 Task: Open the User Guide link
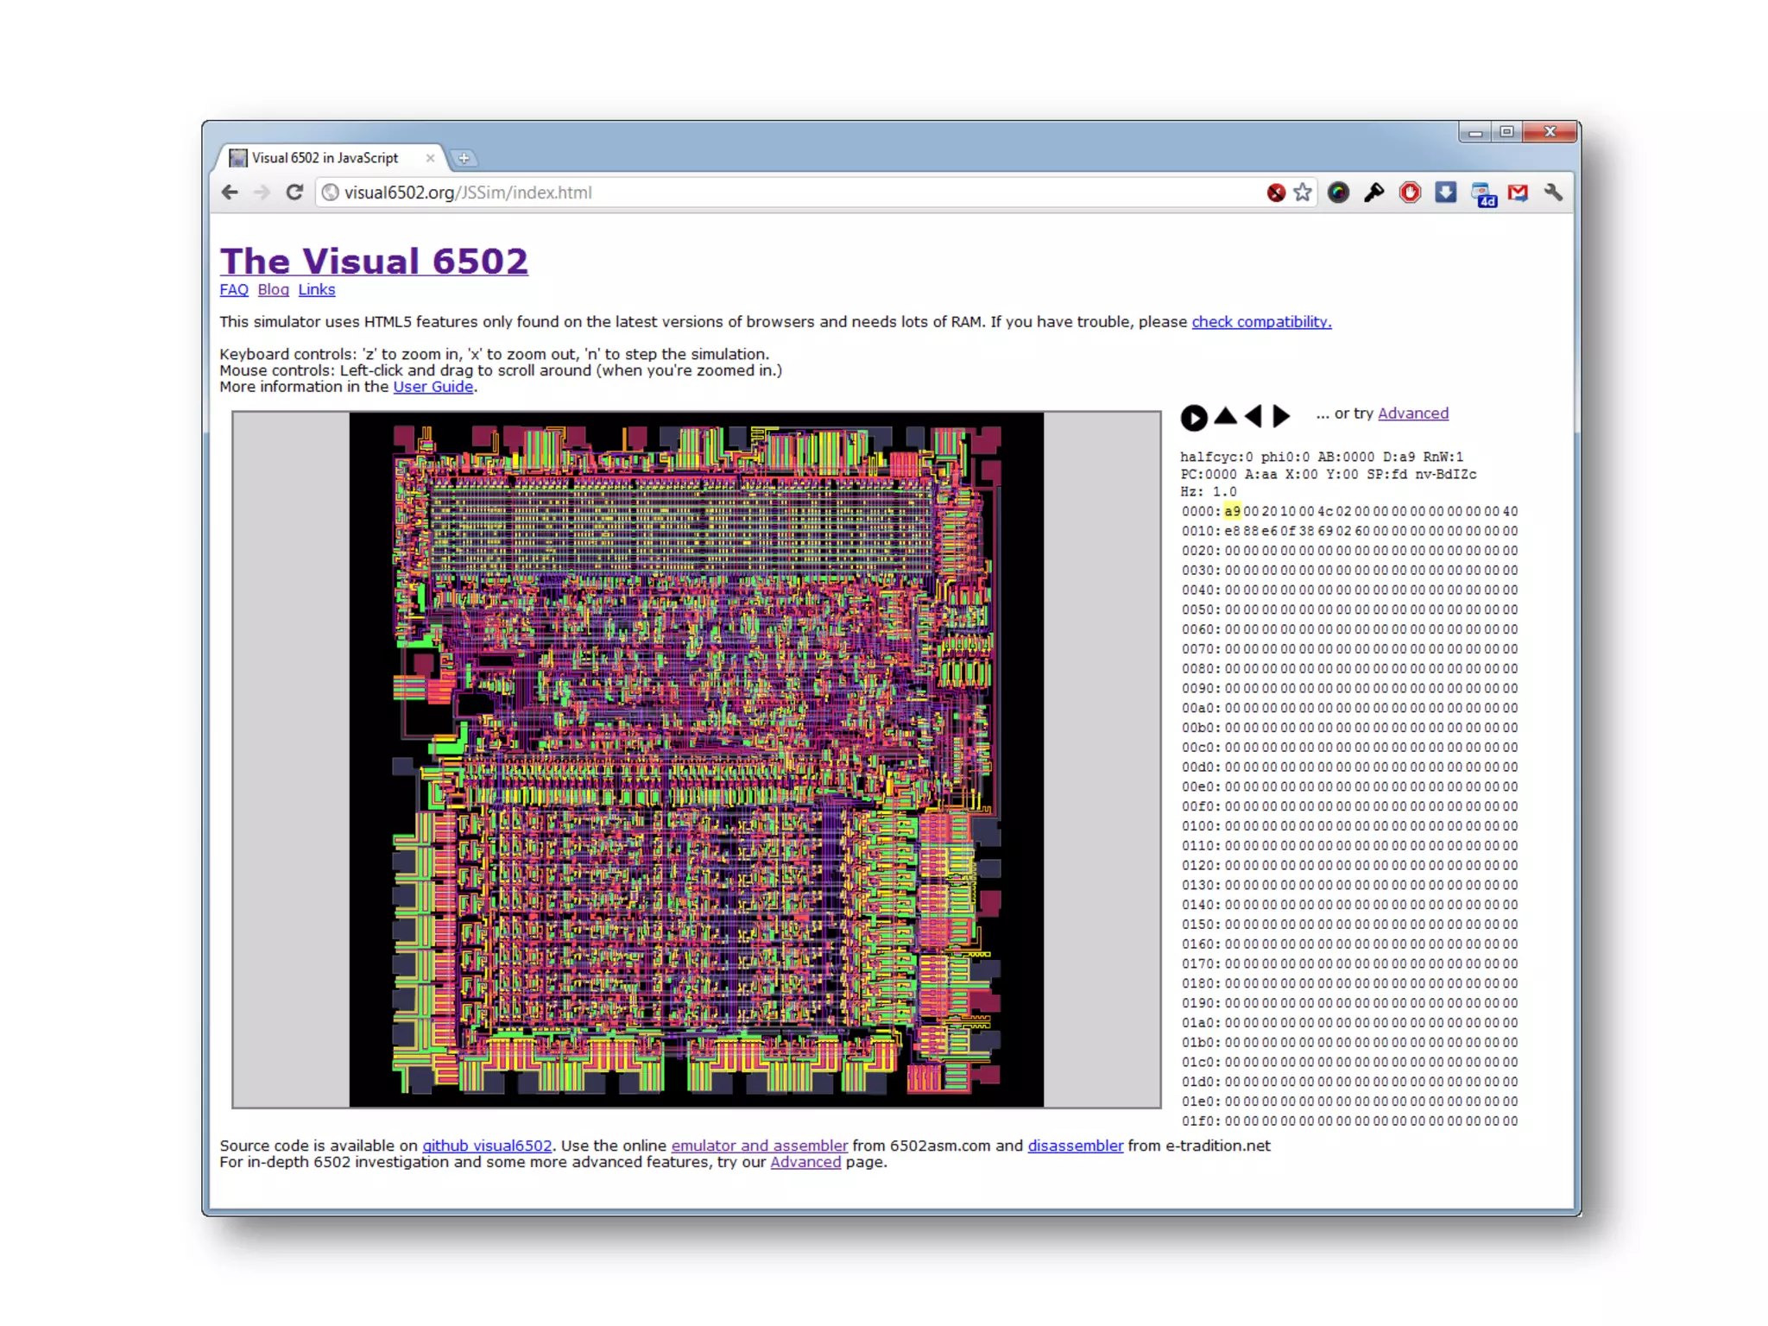click(433, 387)
